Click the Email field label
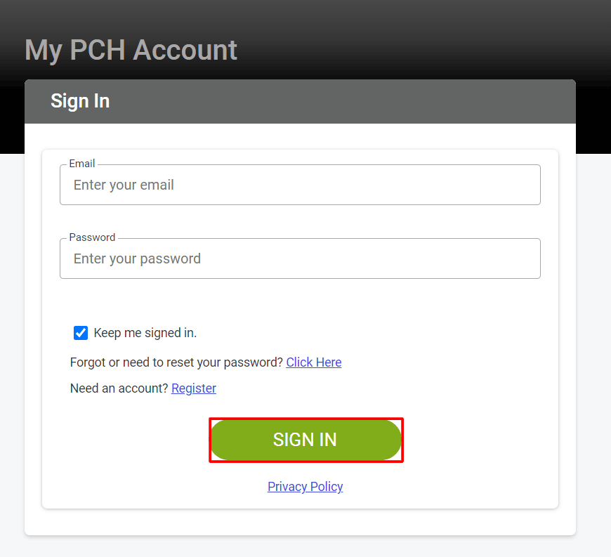 (81, 163)
